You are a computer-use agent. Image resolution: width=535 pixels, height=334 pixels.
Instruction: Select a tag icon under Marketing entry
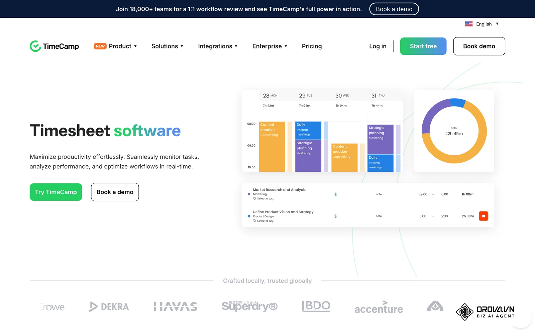254,198
